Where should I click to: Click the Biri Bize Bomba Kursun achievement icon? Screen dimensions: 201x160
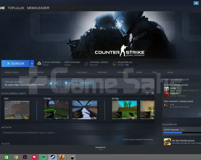click(x=167, y=142)
